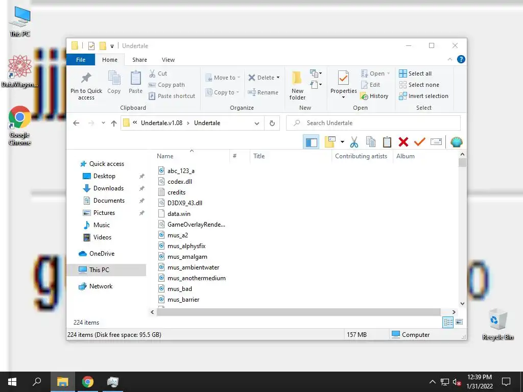
Task: Click the Search Undertale field
Action: click(373, 123)
